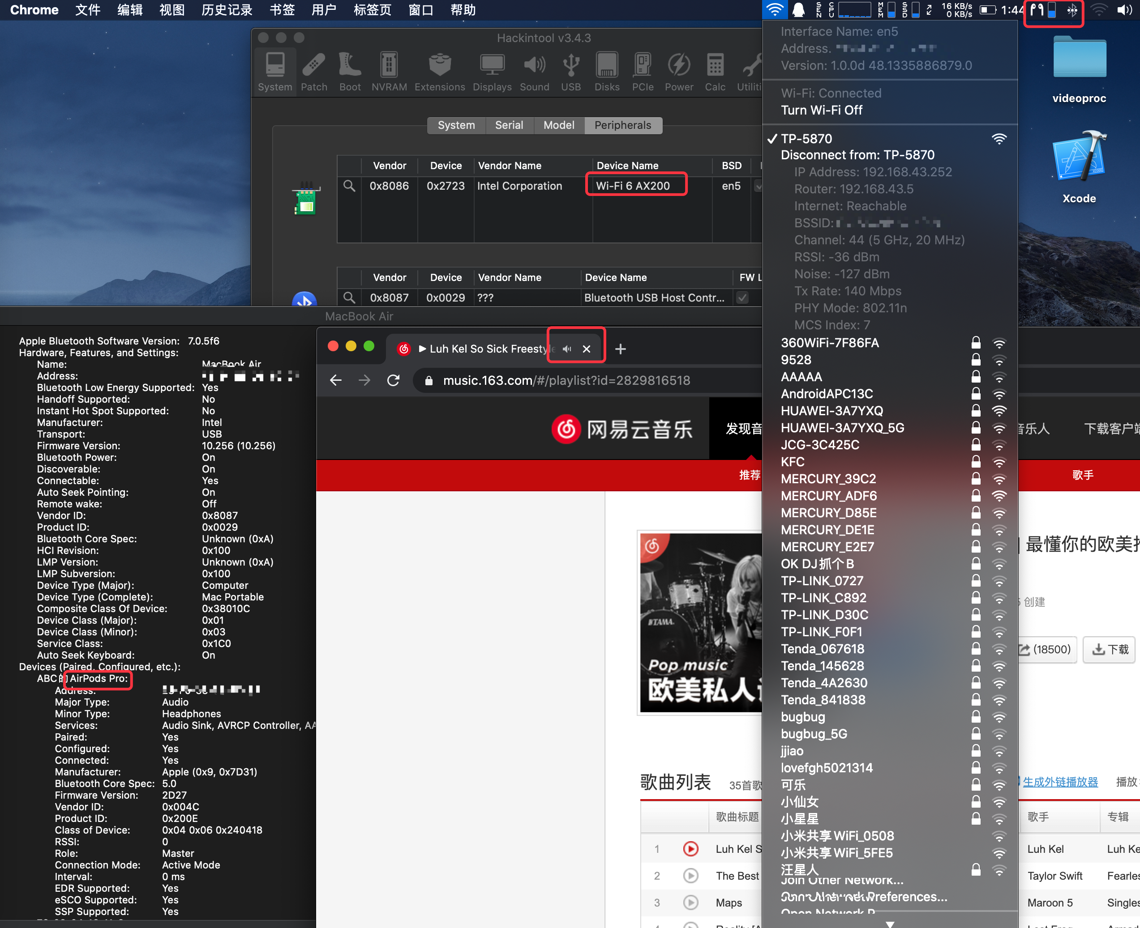Open the Xcode desktop icon

(x=1079, y=167)
